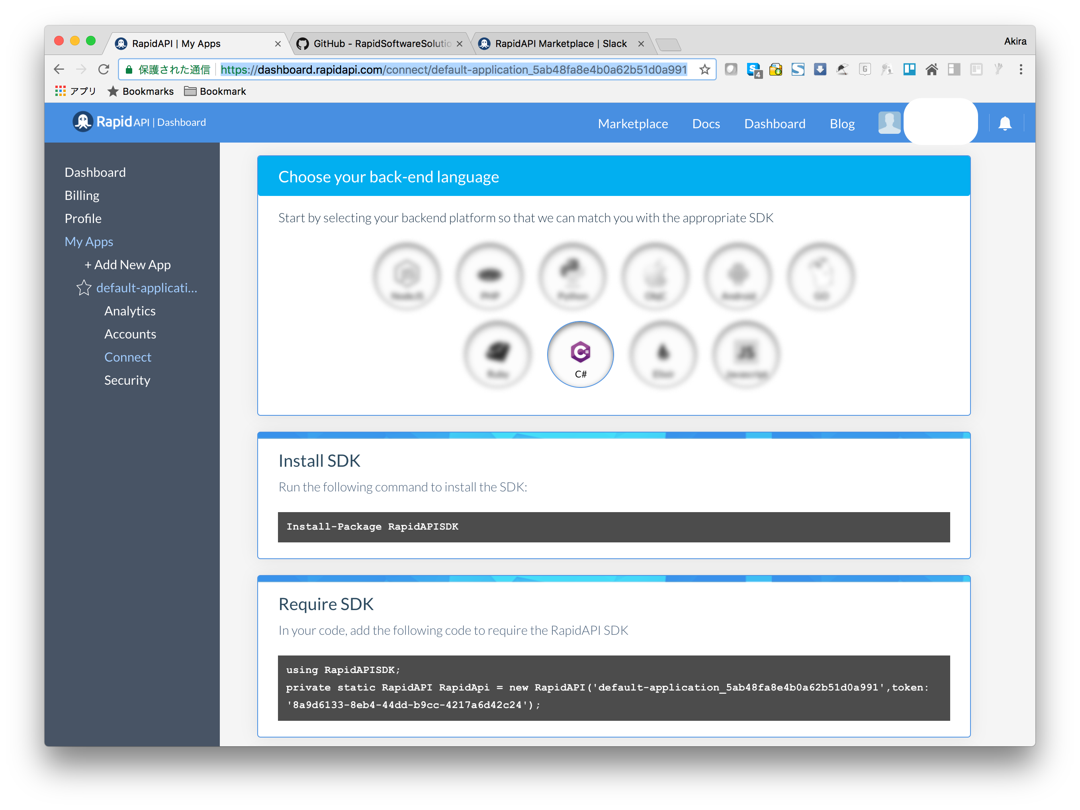The image size is (1080, 810).
Task: Click the secure connection lock icon
Action: point(129,69)
